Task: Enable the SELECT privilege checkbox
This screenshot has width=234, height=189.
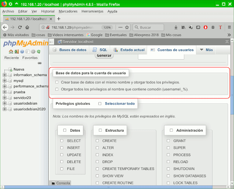Action: click(x=62, y=141)
